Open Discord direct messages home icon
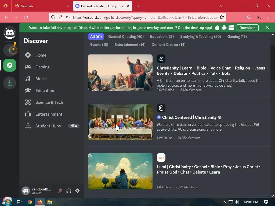Image resolution: width=275 pixels, height=206 pixels. [x=10, y=32]
